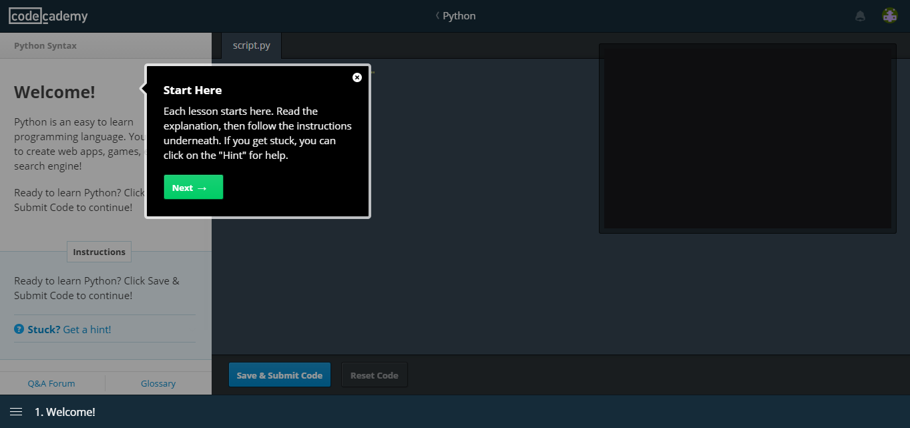Open the Glossary link
The image size is (910, 428).
pyautogui.click(x=158, y=383)
